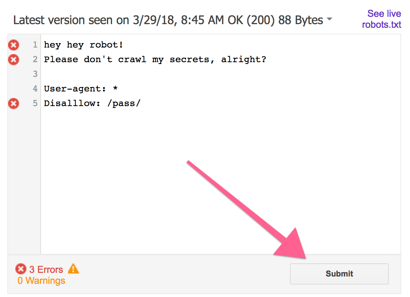
Task: Select line number 2 in the gutter
Action: tap(35, 60)
